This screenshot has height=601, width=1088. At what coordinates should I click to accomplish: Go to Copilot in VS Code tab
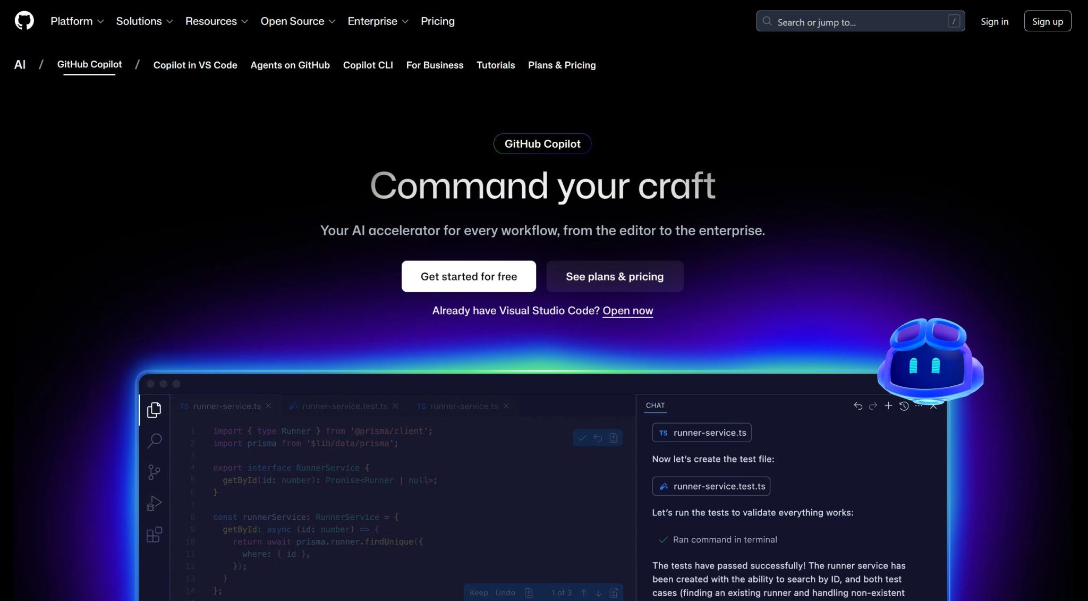coord(195,65)
